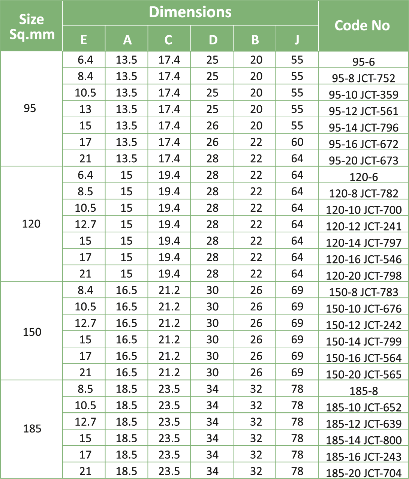
Task: Select code 120-12 JCT-241
Action: point(363,226)
